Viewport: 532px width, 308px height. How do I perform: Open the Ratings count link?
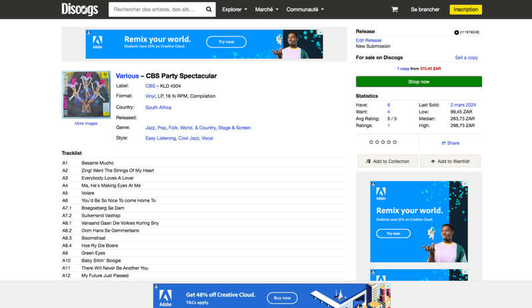coord(388,125)
